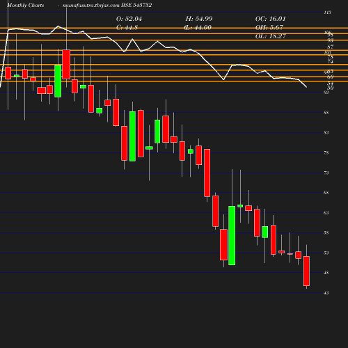Click the orange-level label 87

point(331,47)
